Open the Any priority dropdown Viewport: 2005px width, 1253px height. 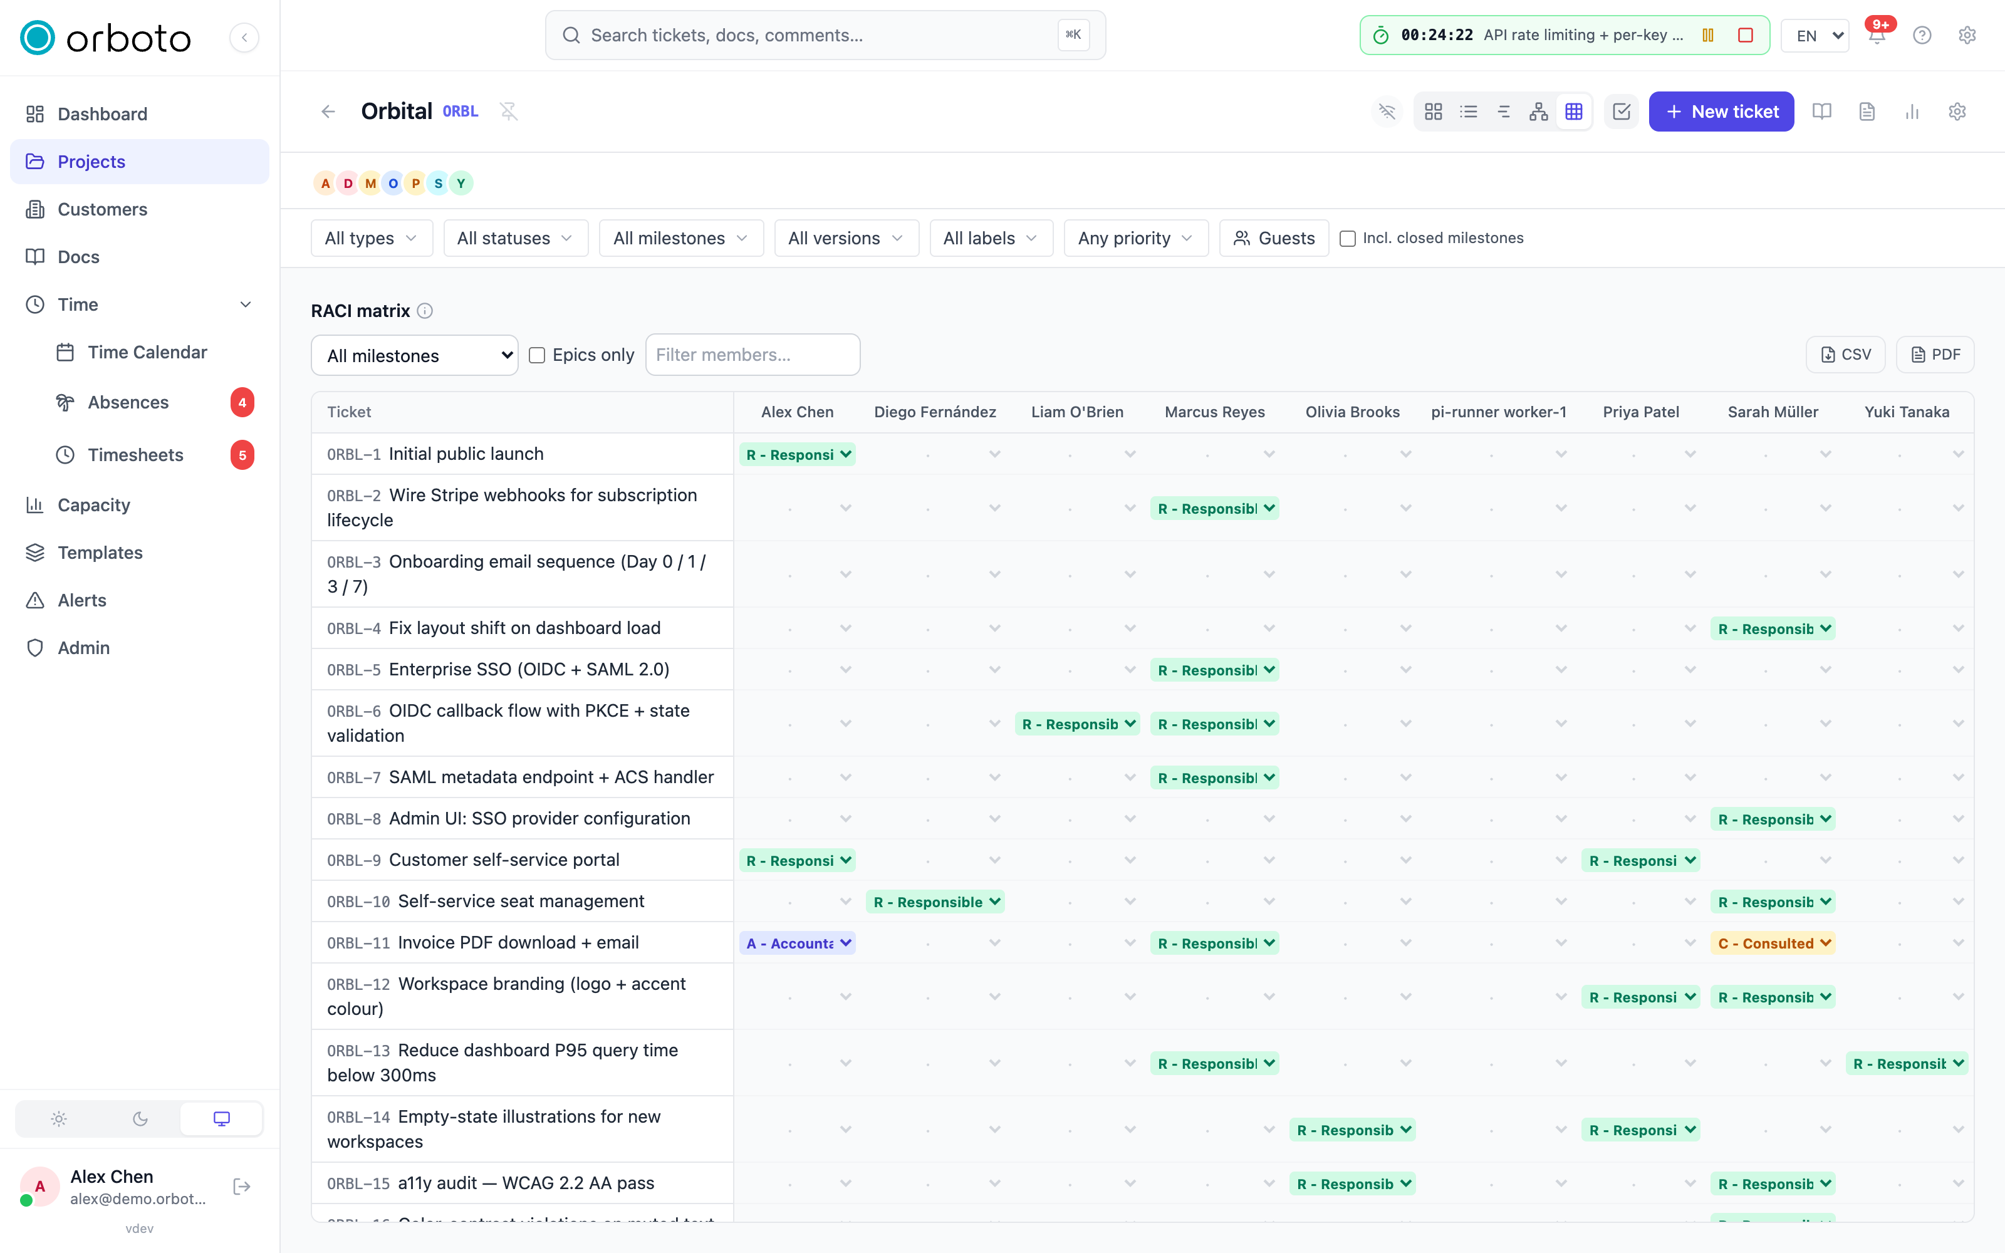[x=1136, y=238]
